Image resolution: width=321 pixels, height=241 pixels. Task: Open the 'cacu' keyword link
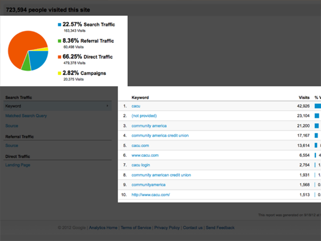pos(136,106)
